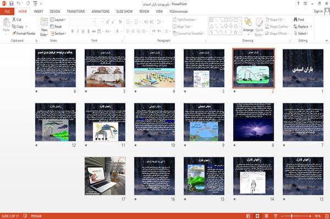Toggle Align Right paragraph alignment
Image resolution: width=330 pixels, height=219 pixels.
point(138,31)
